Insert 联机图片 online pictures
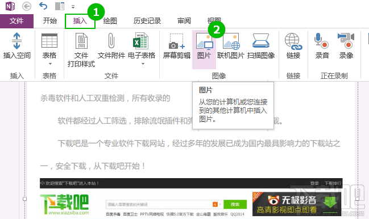The width and height of the screenshot is (369, 219). [231, 47]
